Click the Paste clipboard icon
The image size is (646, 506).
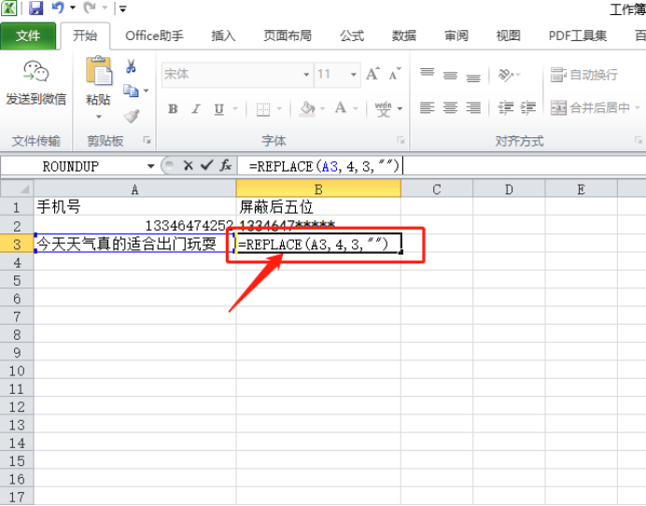pos(98,70)
